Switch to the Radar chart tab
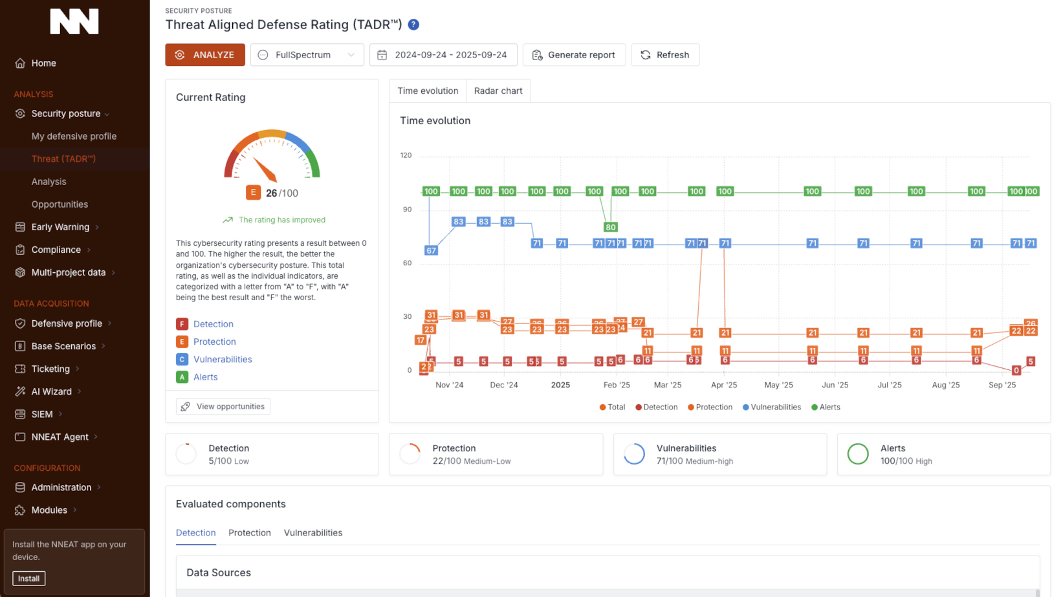This screenshot has width=1063, height=597. tap(498, 91)
